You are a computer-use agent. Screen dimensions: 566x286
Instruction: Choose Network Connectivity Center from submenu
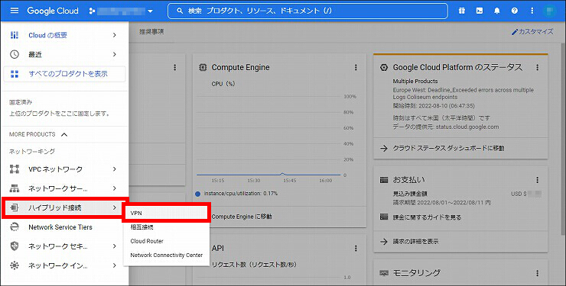[x=167, y=255]
